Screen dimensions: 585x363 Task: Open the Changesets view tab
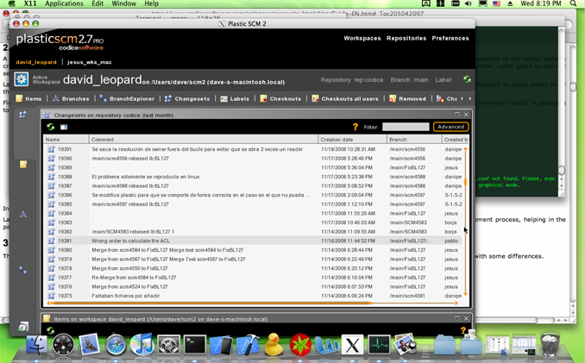point(187,99)
